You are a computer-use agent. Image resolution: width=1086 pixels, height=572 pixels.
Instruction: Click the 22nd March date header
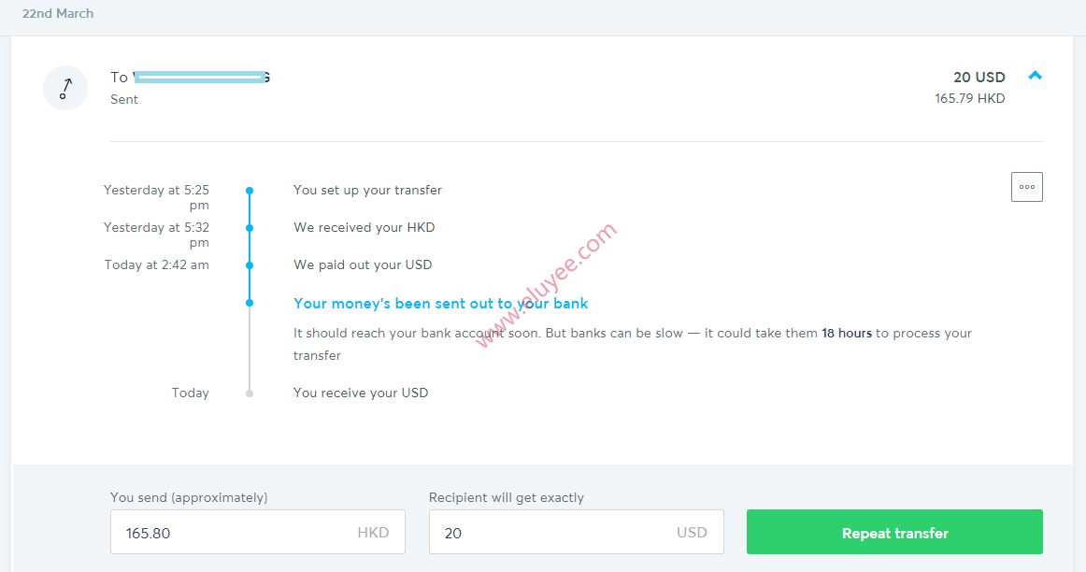pos(58,13)
